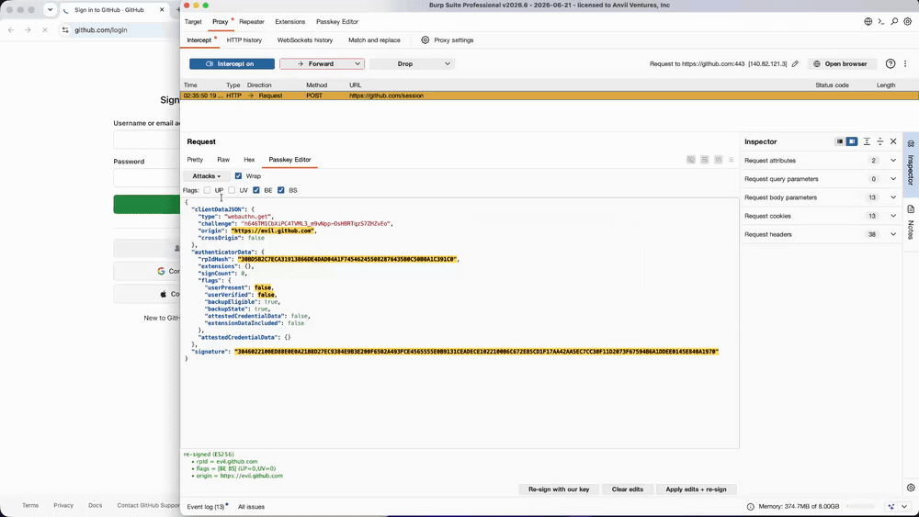Switch to WebSockets history sub-tab
The width and height of the screenshot is (919, 517).
click(305, 39)
